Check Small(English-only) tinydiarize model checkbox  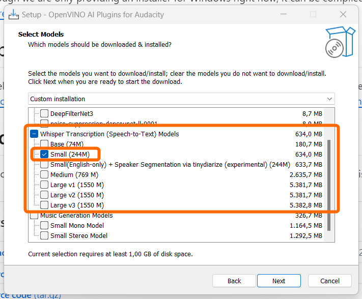point(44,164)
